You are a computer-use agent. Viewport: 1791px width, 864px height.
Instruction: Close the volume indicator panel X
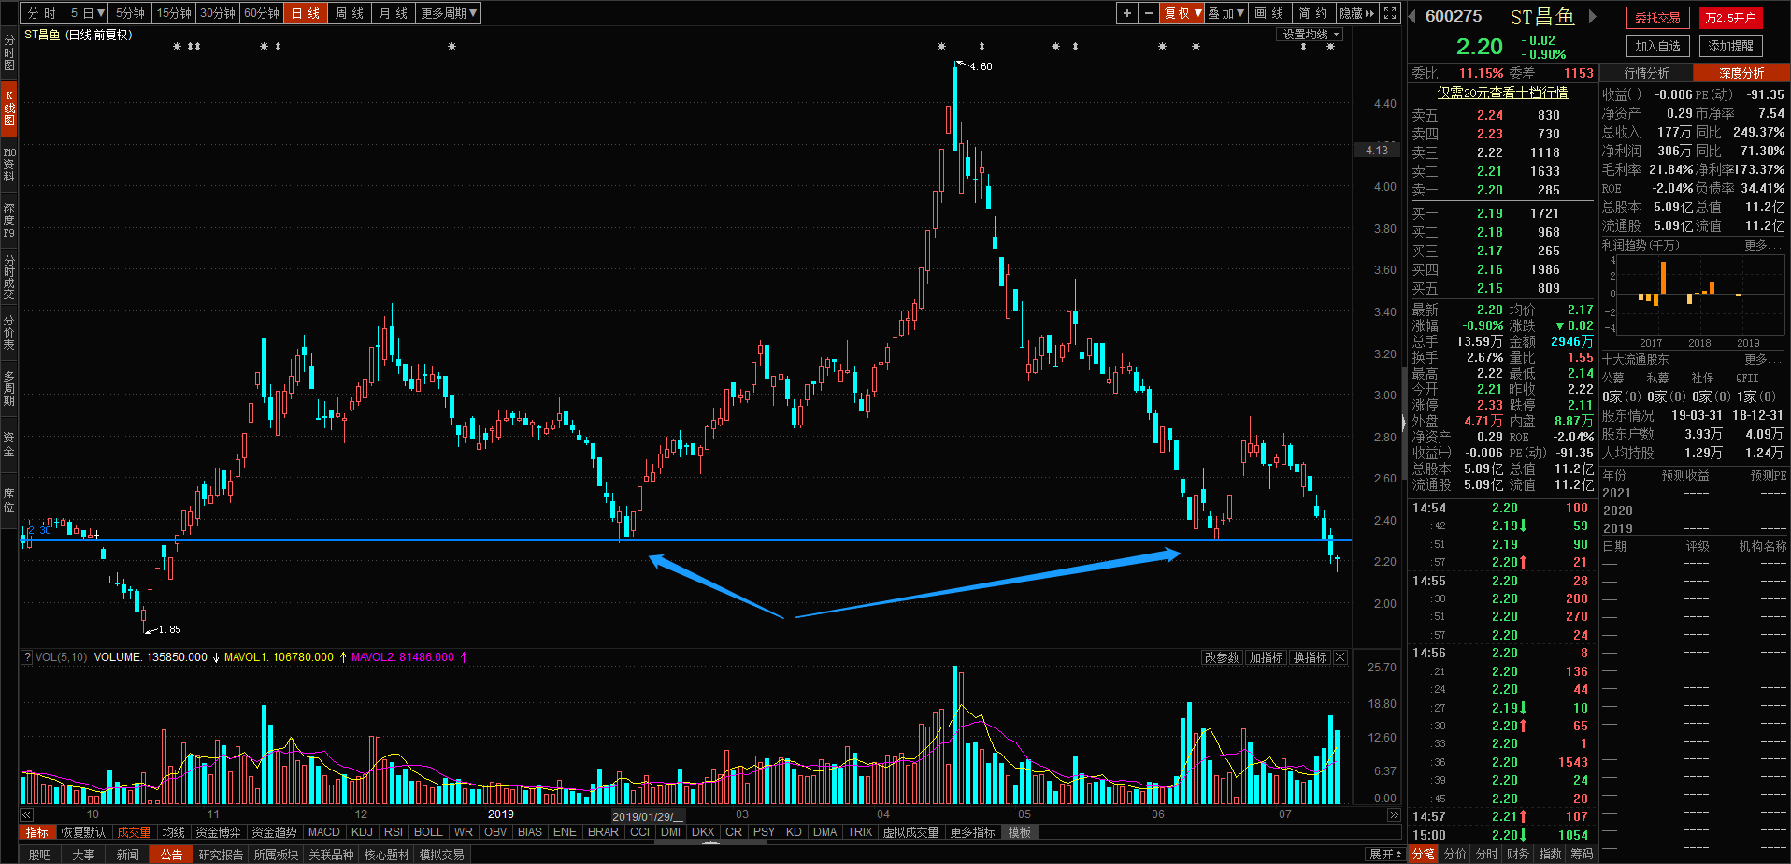1340,657
